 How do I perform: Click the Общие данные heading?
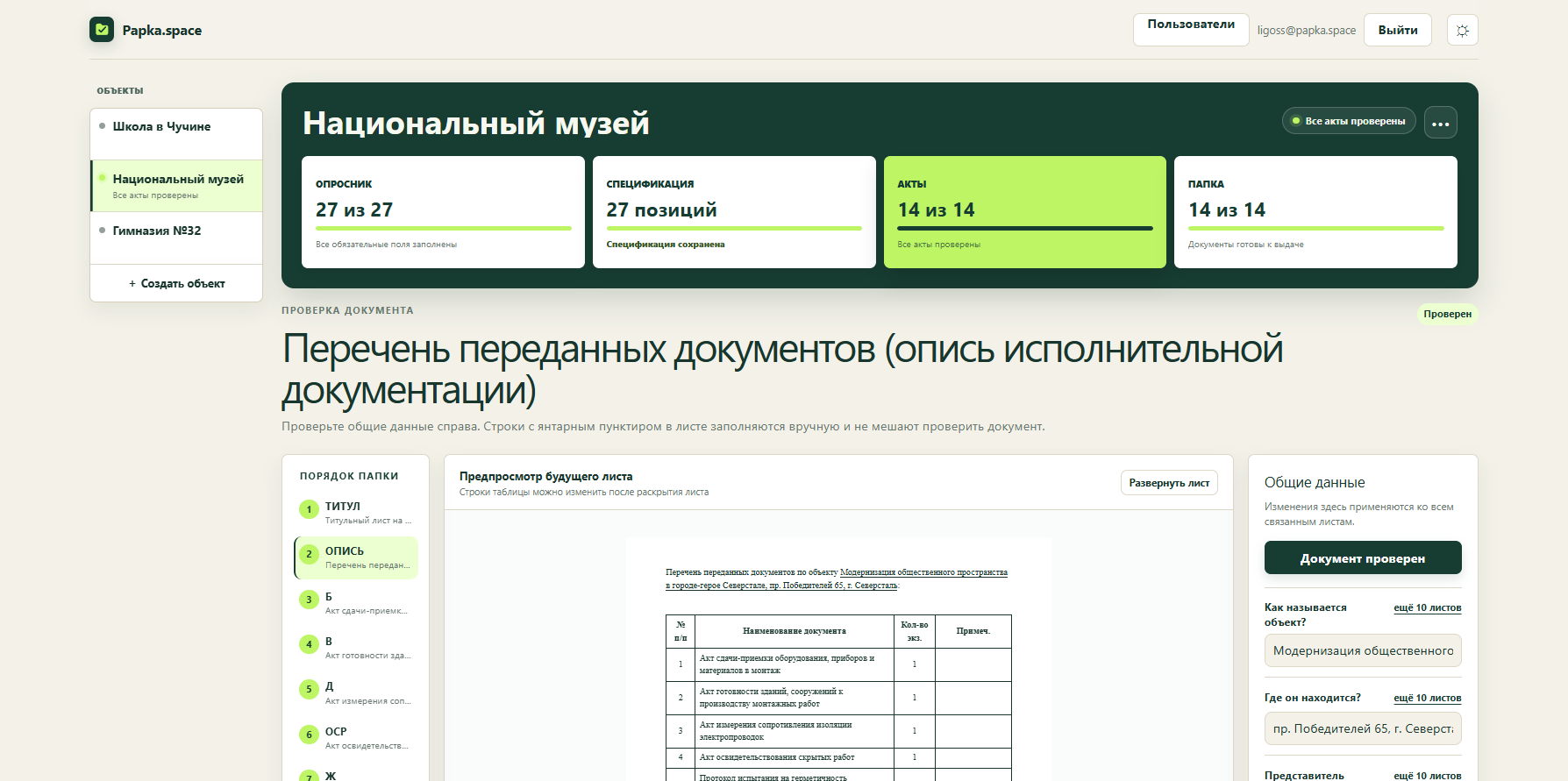(1315, 483)
